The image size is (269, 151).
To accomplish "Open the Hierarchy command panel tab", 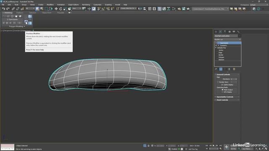I will pos(225,32).
